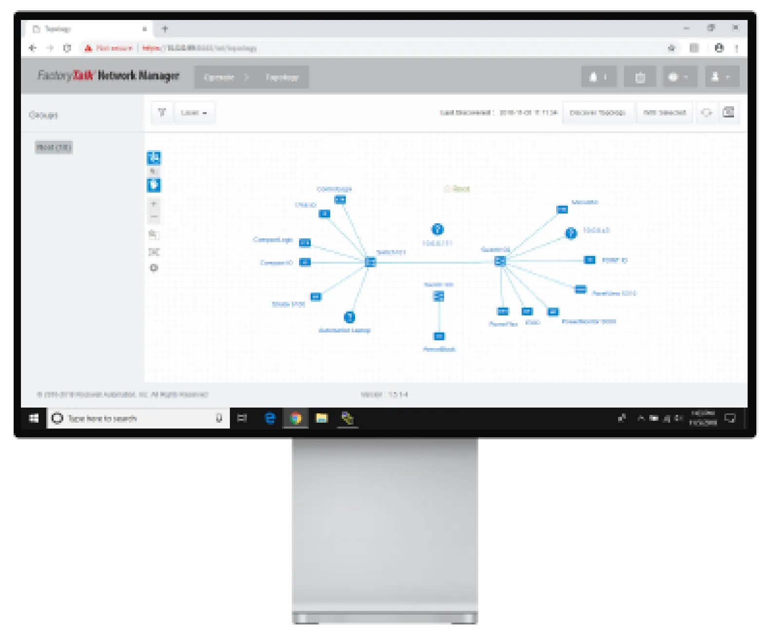Select the POINT IO device node
This screenshot has height=644, width=770.
[590, 260]
